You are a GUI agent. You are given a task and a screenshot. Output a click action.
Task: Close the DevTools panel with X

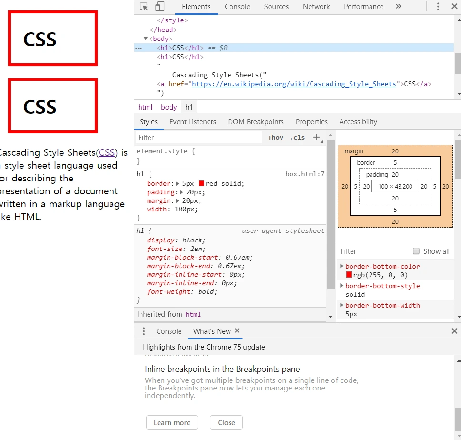[454, 7]
